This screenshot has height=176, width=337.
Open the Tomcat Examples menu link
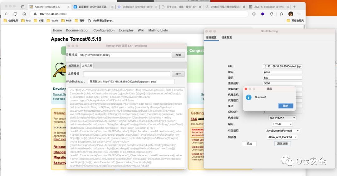(126, 30)
